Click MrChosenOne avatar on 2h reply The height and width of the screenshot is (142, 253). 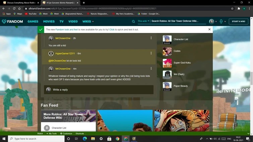[51, 38]
